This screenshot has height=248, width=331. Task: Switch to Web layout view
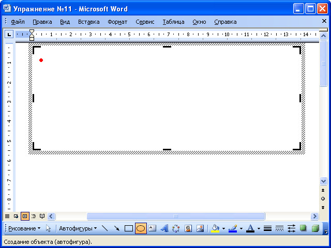click(16, 216)
